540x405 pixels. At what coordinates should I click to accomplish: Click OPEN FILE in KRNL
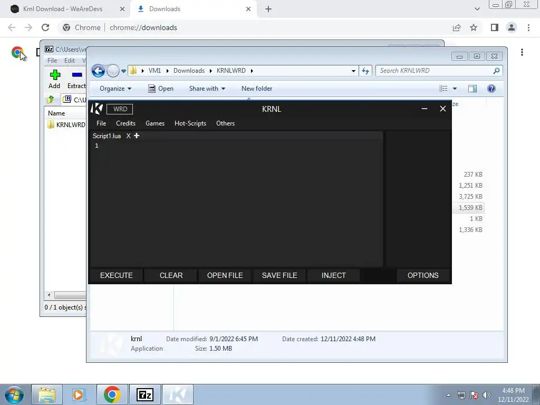[x=225, y=275]
